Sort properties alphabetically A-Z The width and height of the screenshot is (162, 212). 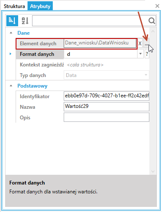click(x=25, y=21)
